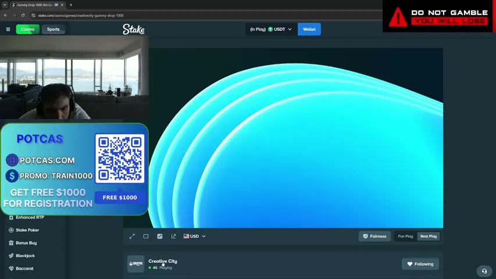Switch to Real Play mode
Image resolution: width=496 pixels, height=279 pixels.
pos(429,237)
